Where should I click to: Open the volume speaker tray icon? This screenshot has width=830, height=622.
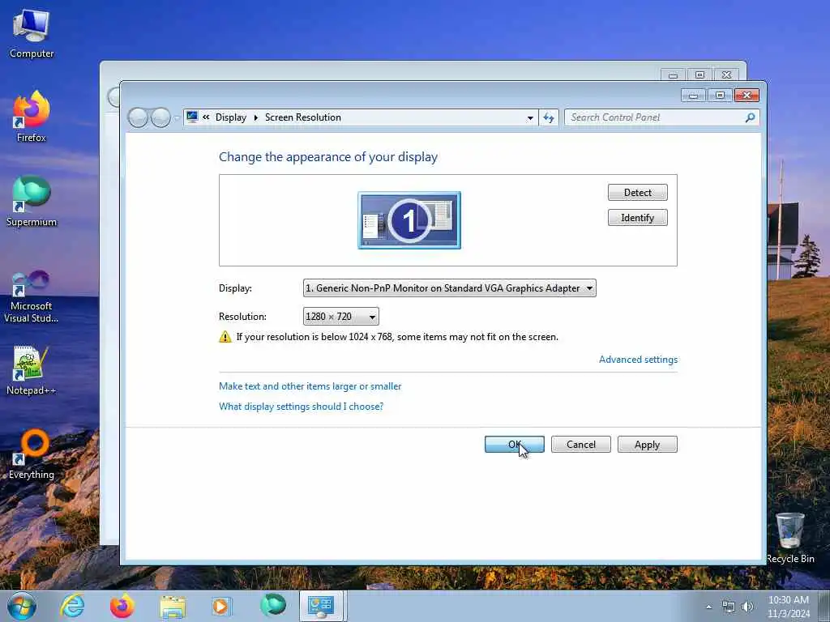click(x=747, y=607)
